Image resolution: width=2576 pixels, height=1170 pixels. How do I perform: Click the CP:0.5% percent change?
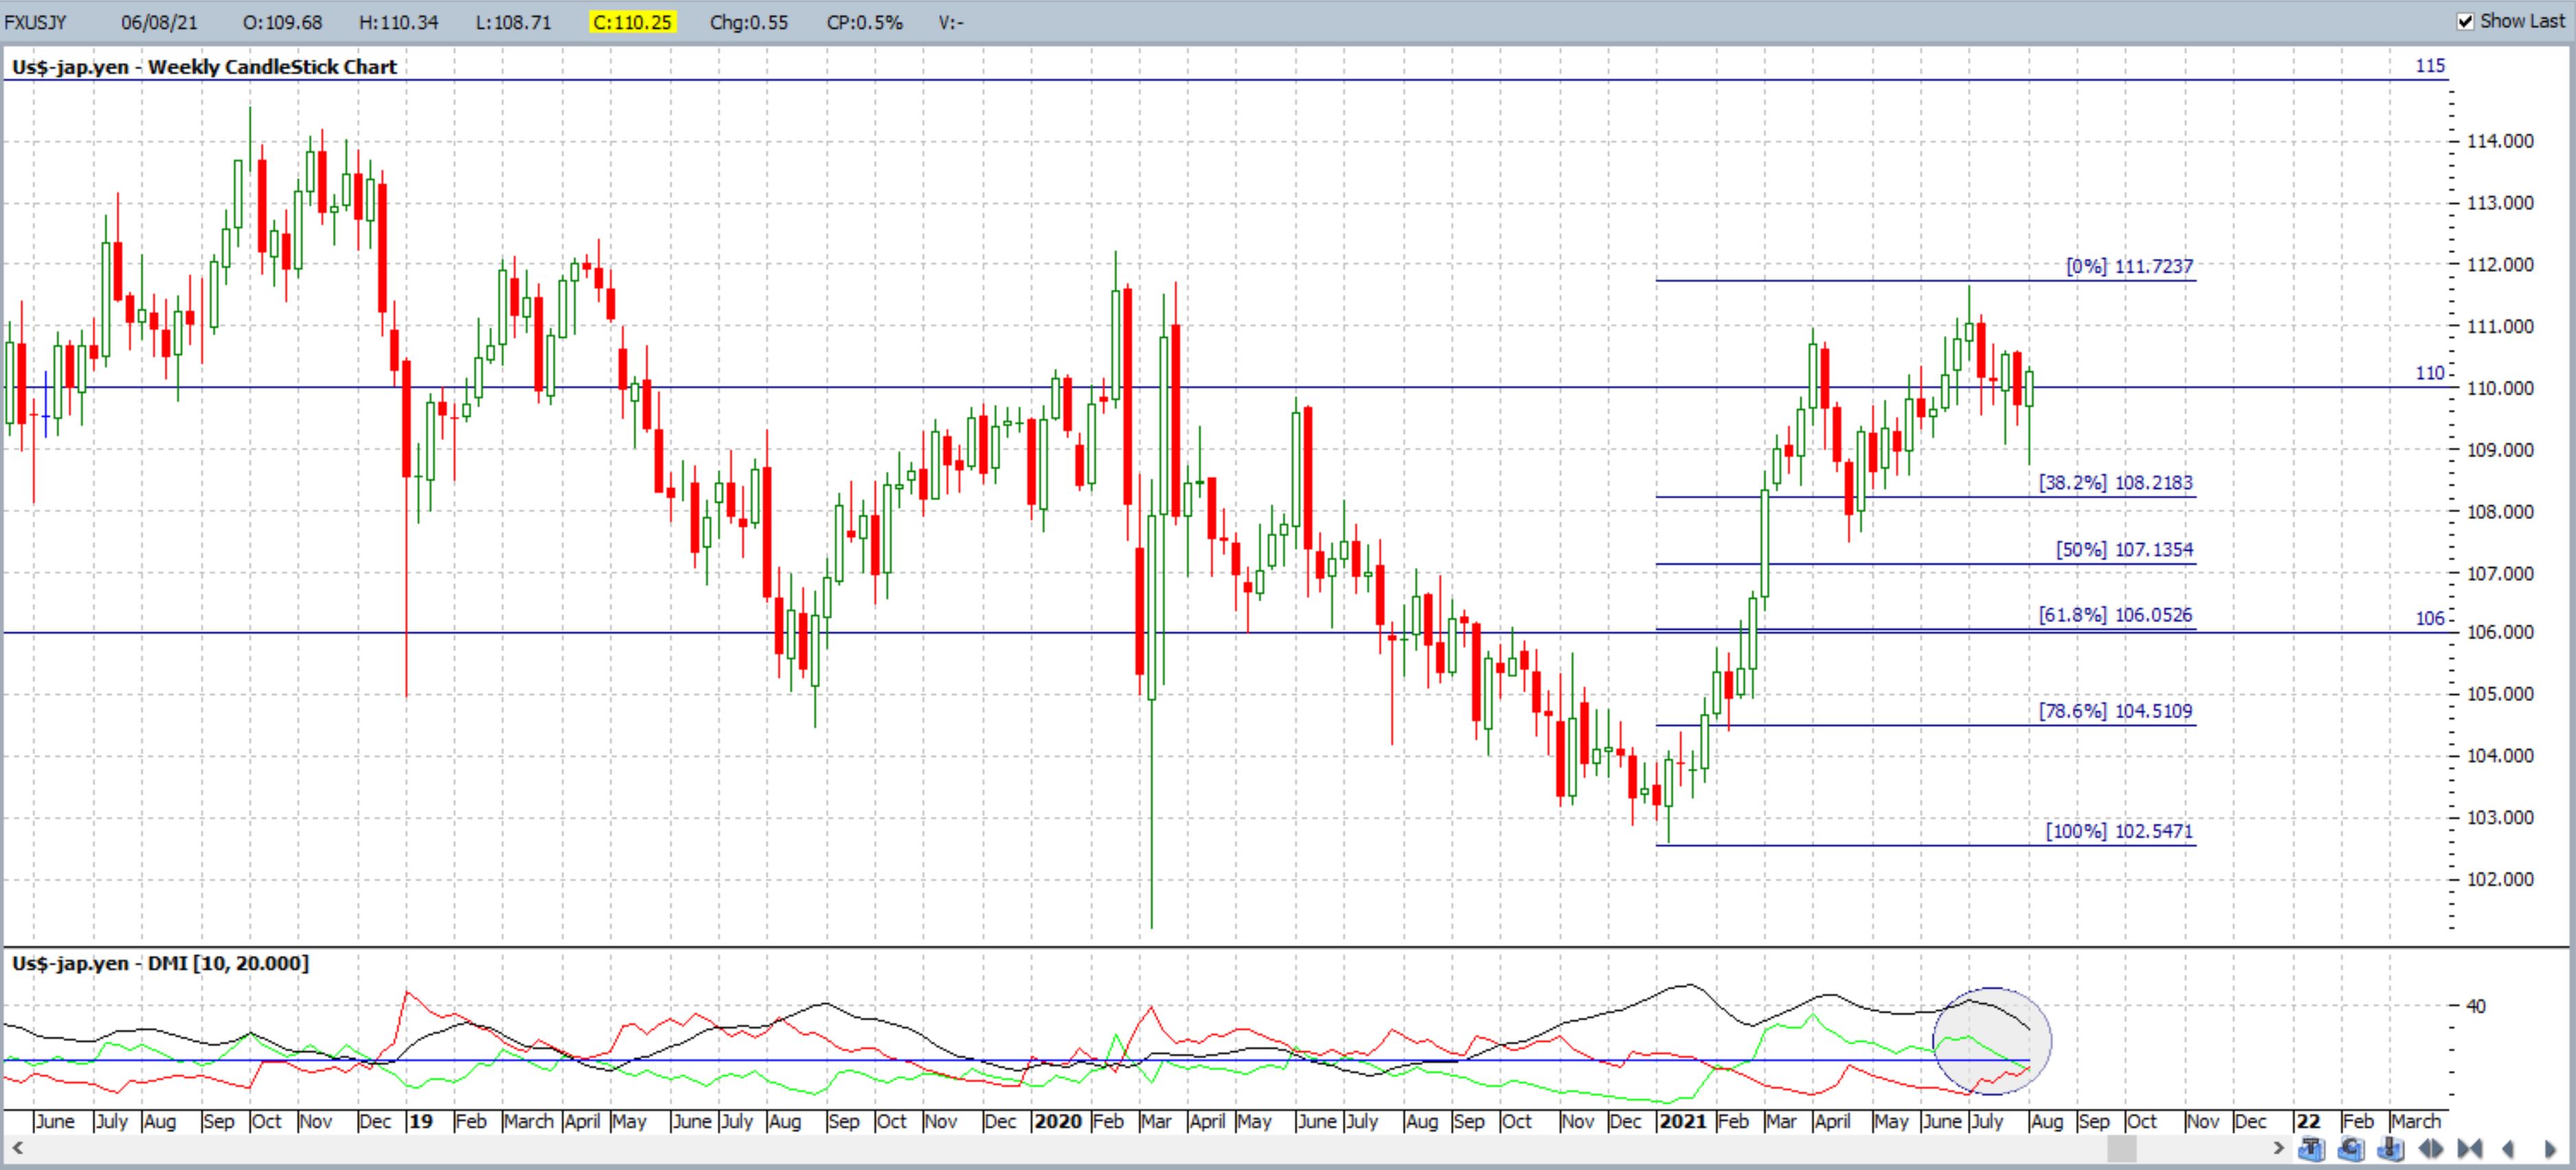864,22
